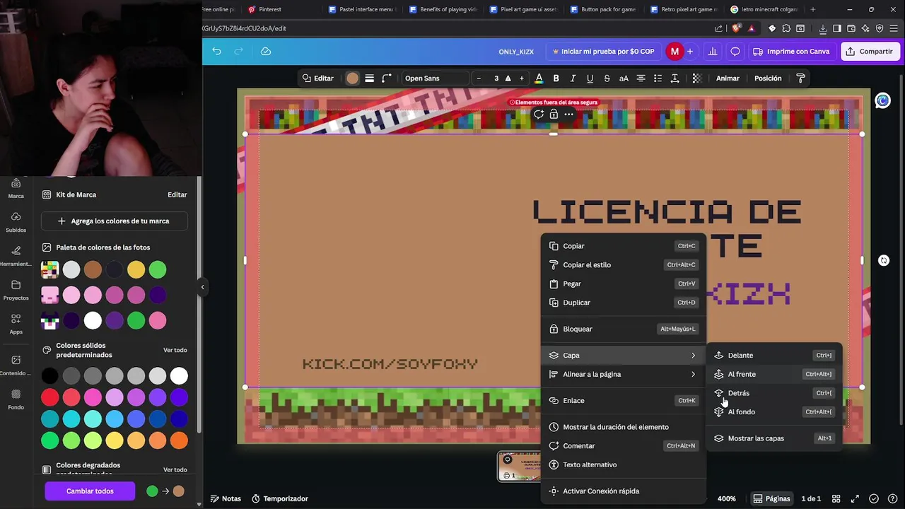Decrease font size with minus button
Image resolution: width=905 pixels, height=509 pixels.
click(479, 78)
